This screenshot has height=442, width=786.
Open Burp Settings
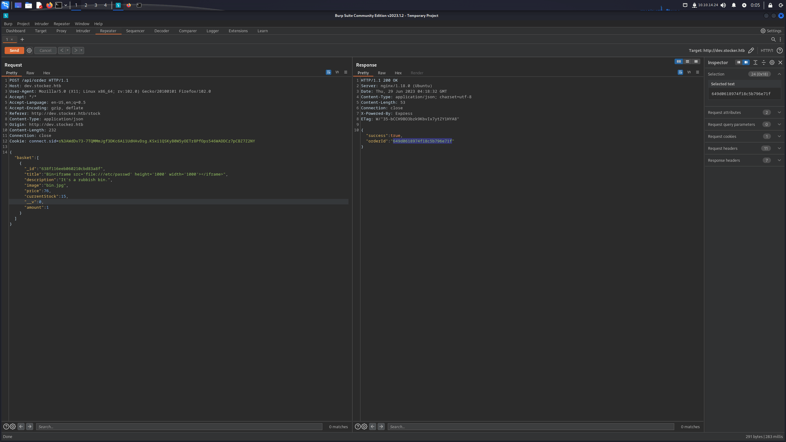[x=771, y=31]
